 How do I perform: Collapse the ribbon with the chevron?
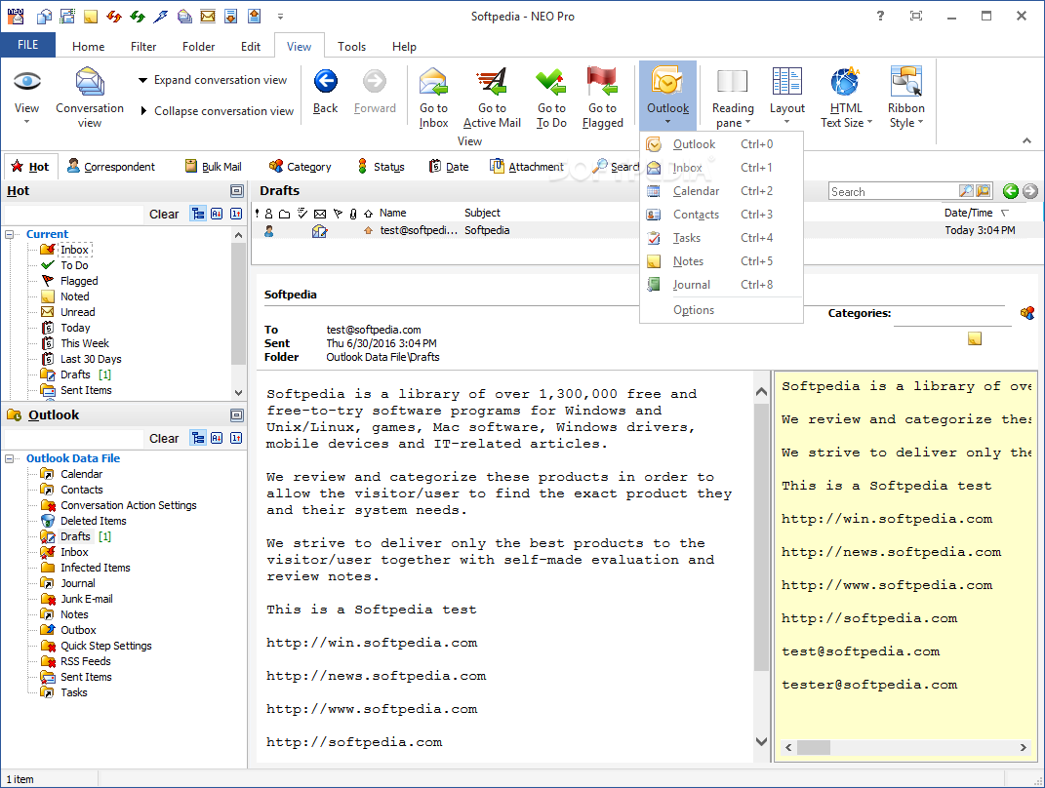pos(1026,140)
